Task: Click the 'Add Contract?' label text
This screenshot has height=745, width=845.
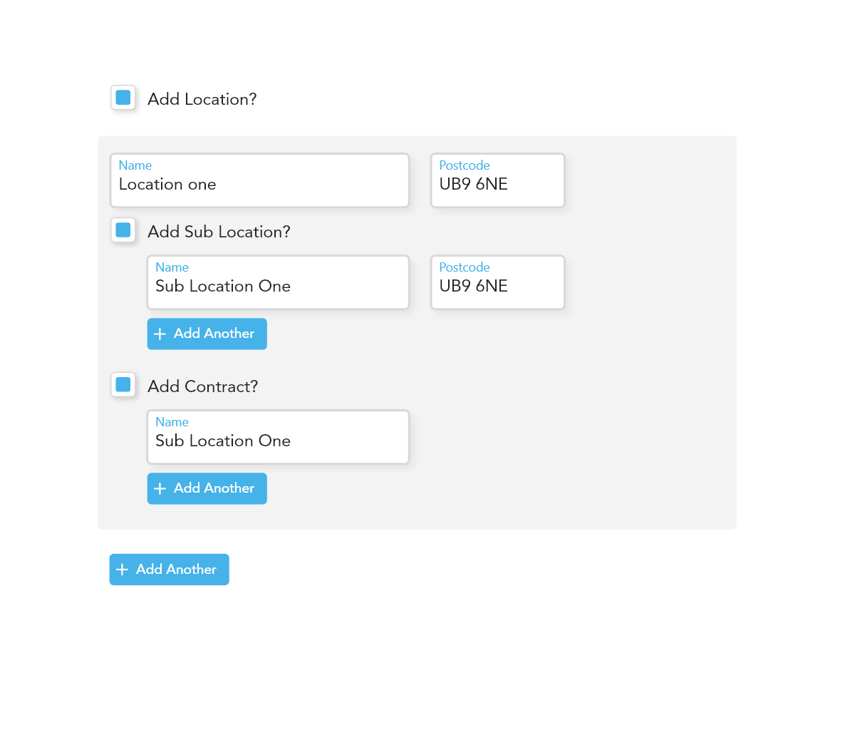Action: [x=202, y=386]
